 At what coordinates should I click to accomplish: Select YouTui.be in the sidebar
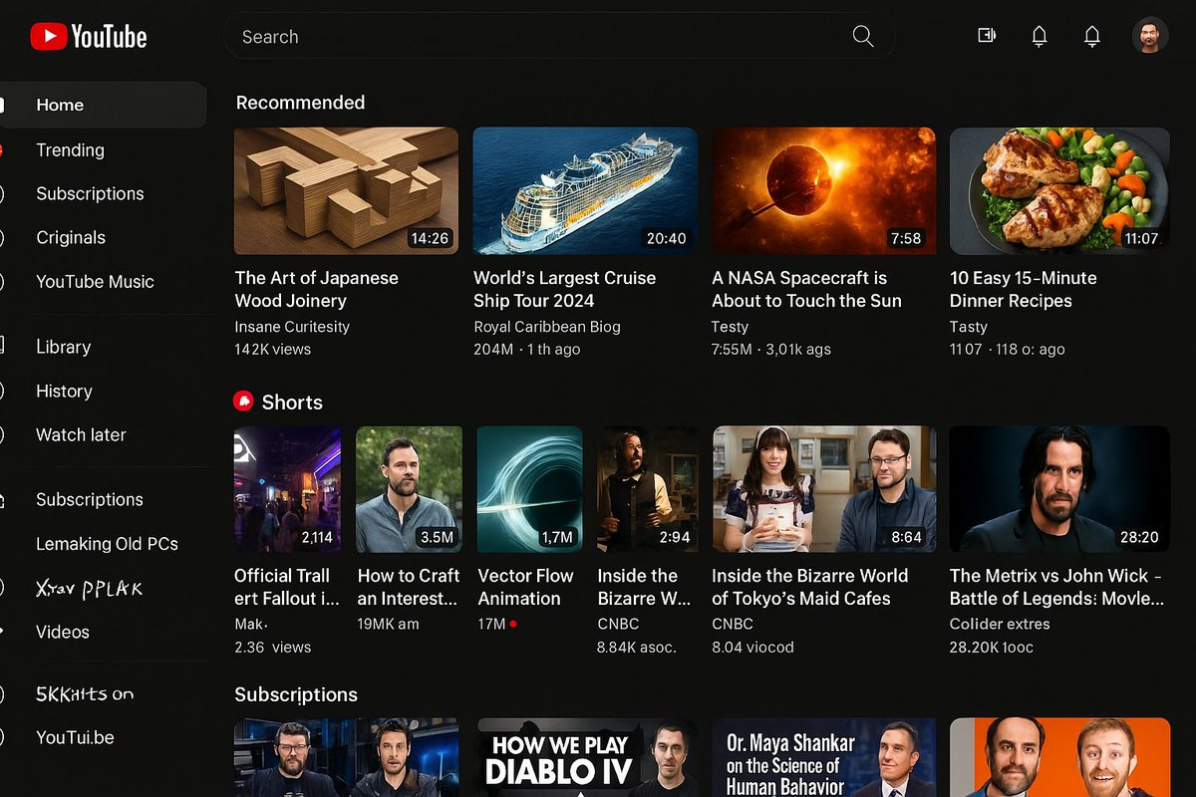pyautogui.click(x=75, y=737)
